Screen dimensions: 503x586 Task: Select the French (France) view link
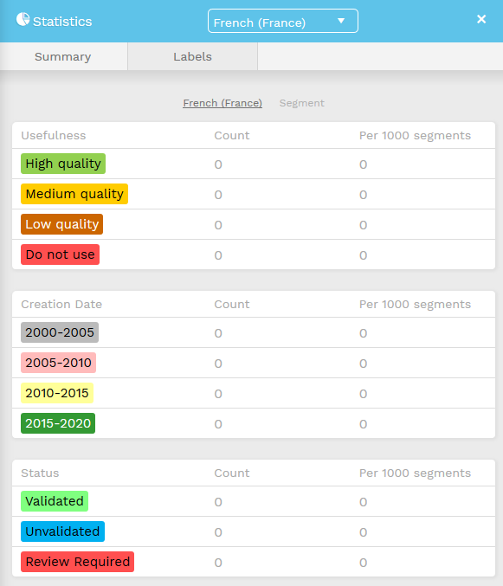tap(222, 103)
